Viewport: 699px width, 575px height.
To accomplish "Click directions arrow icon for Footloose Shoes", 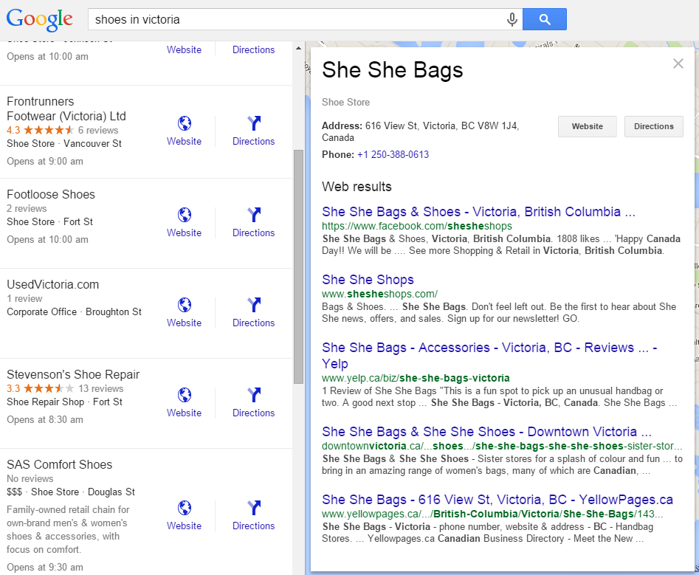I will point(254,215).
